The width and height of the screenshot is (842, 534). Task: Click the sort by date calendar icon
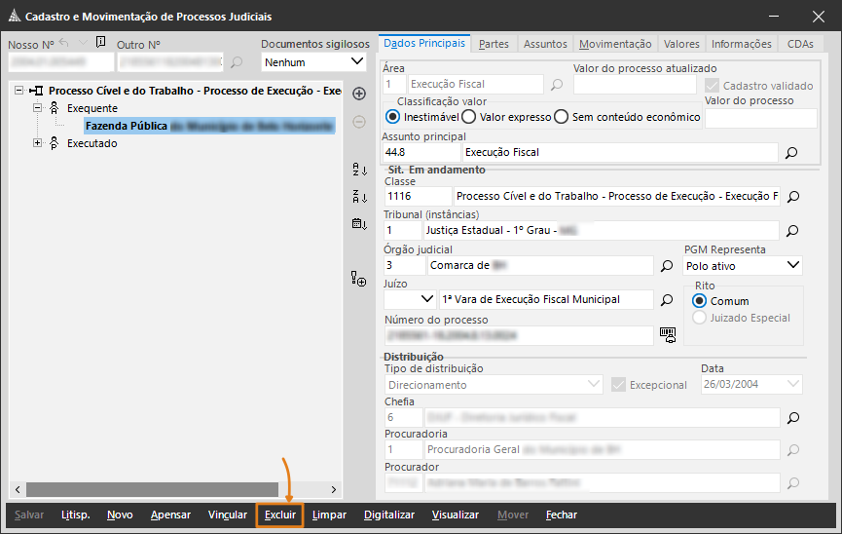pyautogui.click(x=358, y=224)
